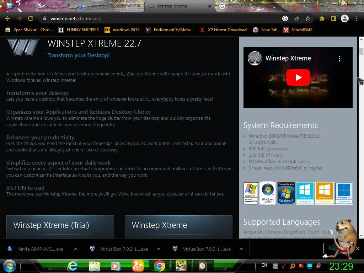The image size is (364, 273).
Task: Click the Windows Vista compatibility badge
Action: (x=268, y=193)
